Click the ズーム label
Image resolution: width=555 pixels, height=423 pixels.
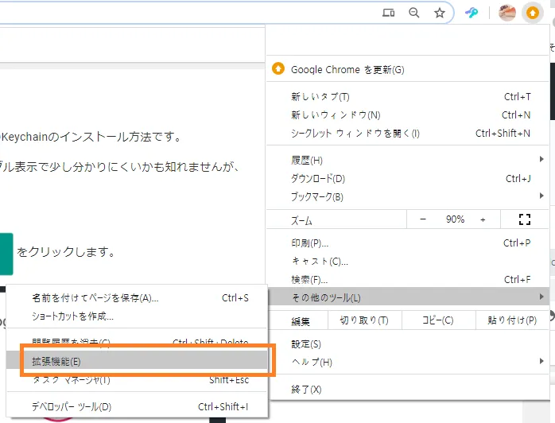pos(301,220)
